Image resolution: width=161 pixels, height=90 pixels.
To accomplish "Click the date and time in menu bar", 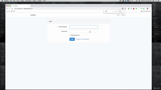I will coord(146,1).
